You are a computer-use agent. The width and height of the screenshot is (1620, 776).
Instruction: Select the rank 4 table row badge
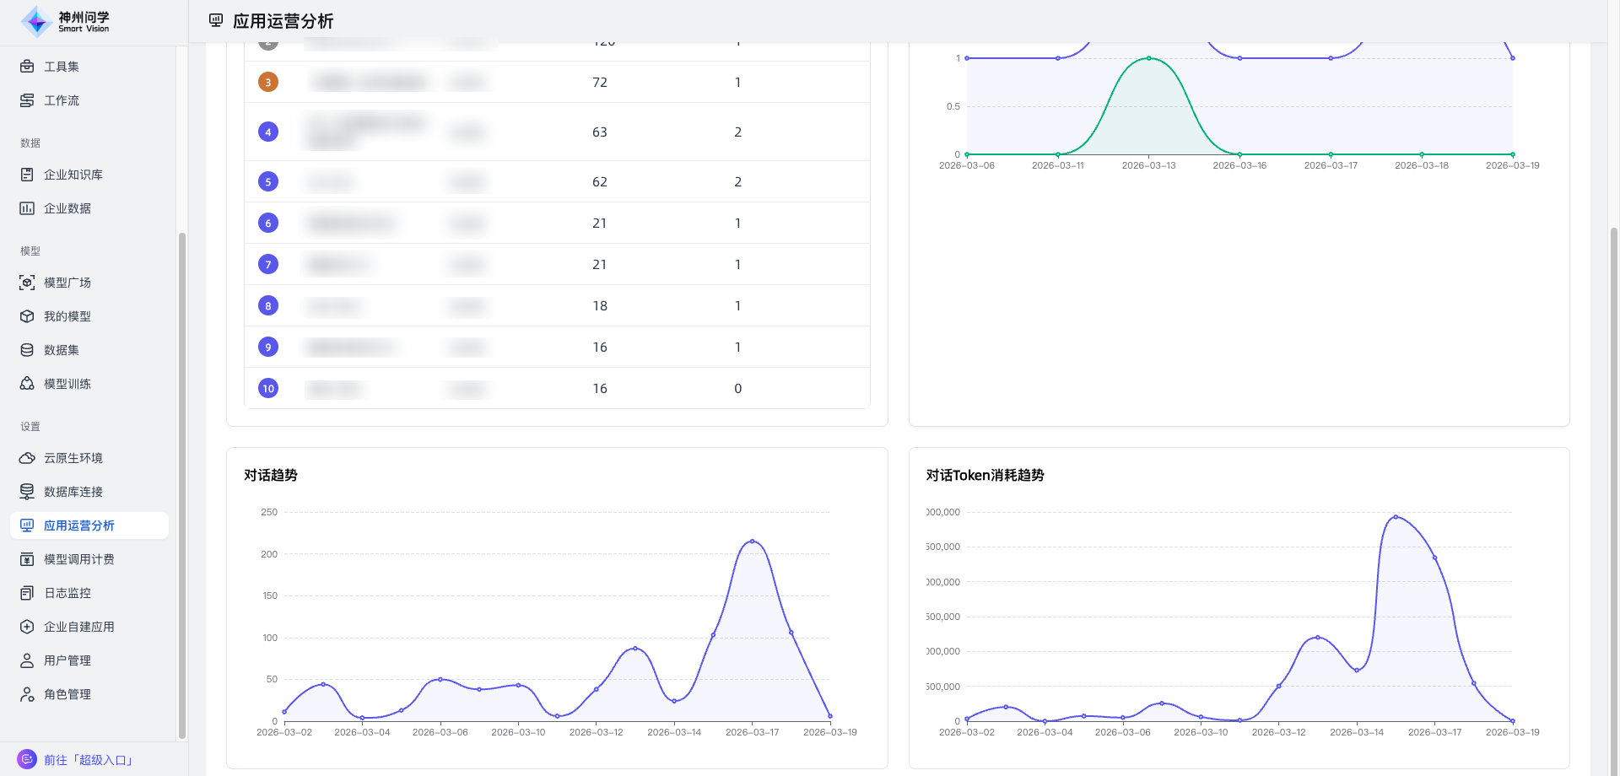pos(268,132)
